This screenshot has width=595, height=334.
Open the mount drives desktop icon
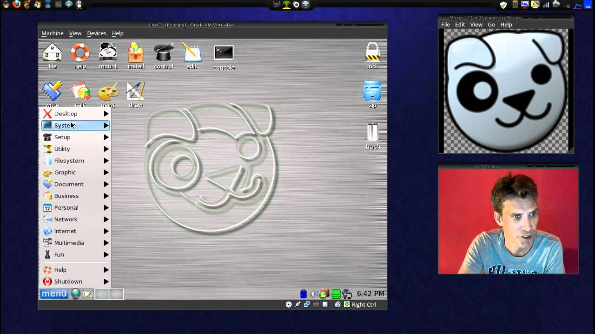click(108, 56)
